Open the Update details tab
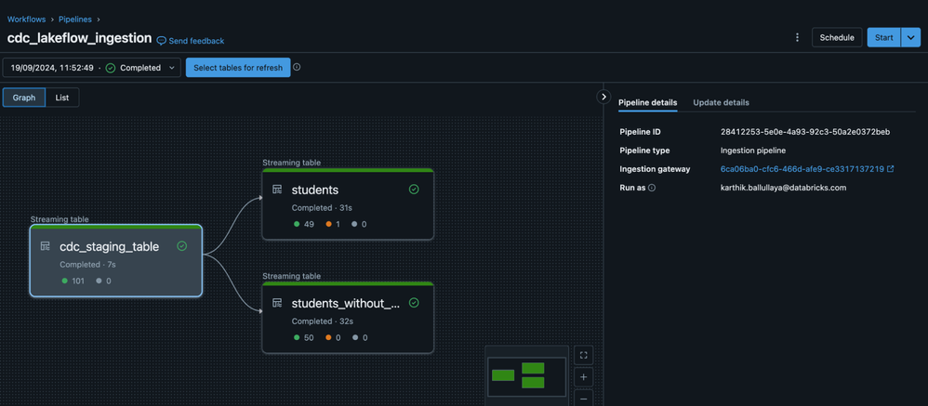This screenshot has width=928, height=406. click(x=721, y=102)
